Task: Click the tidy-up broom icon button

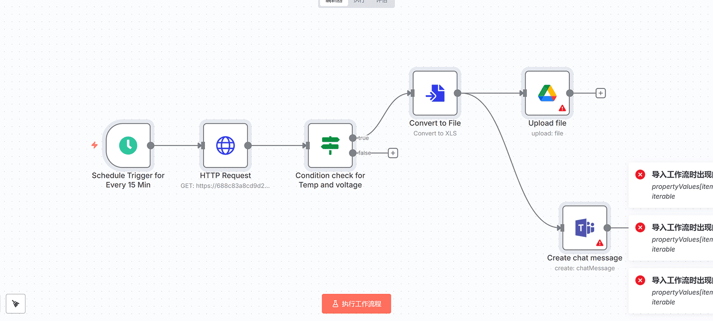Action: point(16,304)
